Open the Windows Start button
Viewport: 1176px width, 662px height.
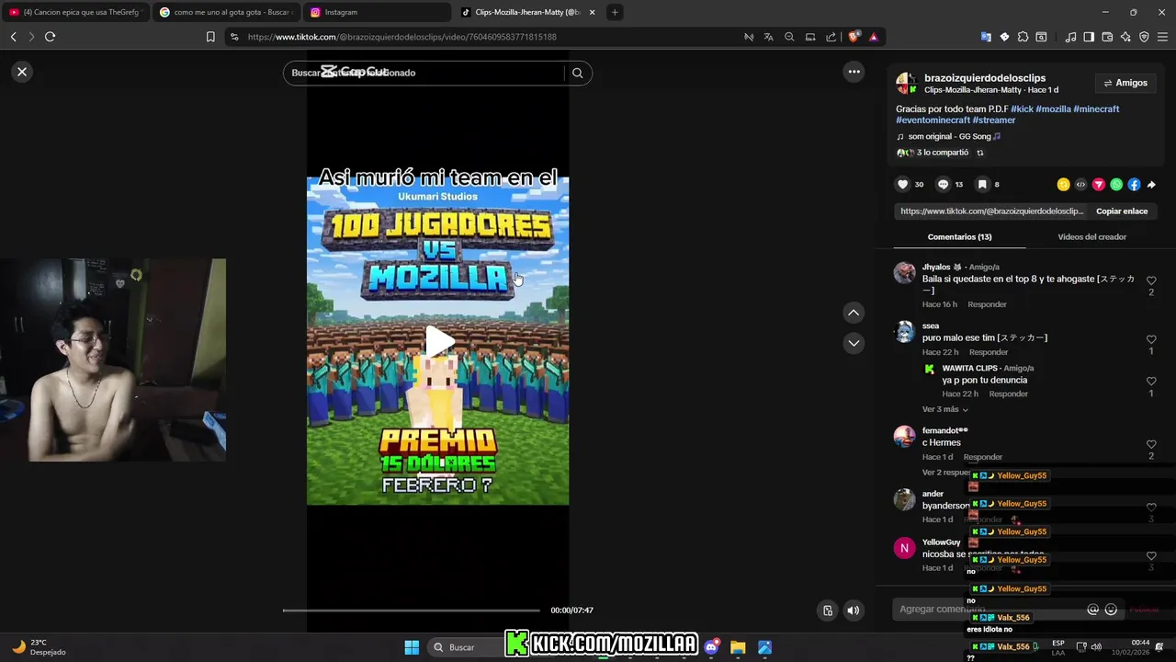point(412,647)
